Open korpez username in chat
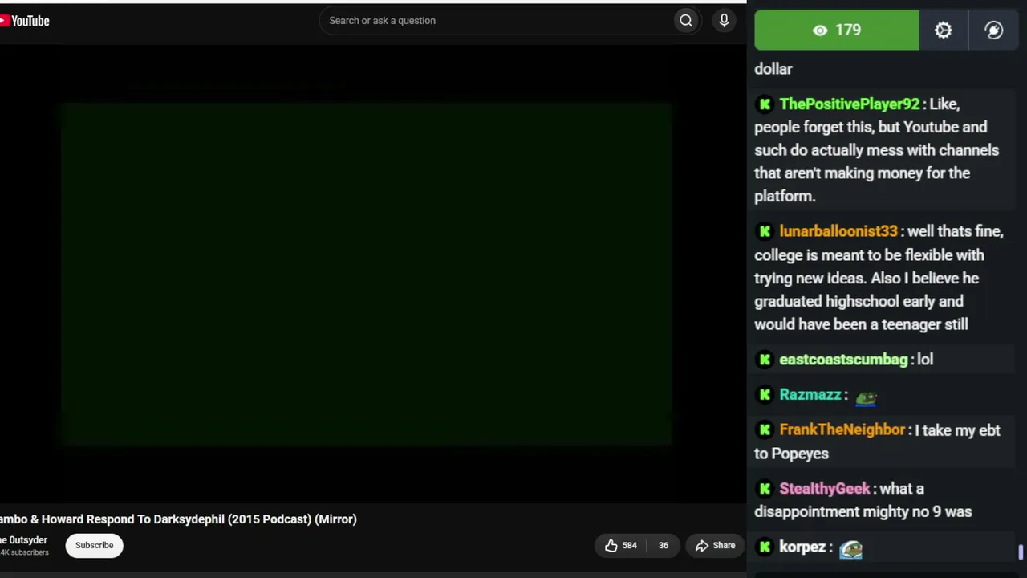 (x=802, y=547)
